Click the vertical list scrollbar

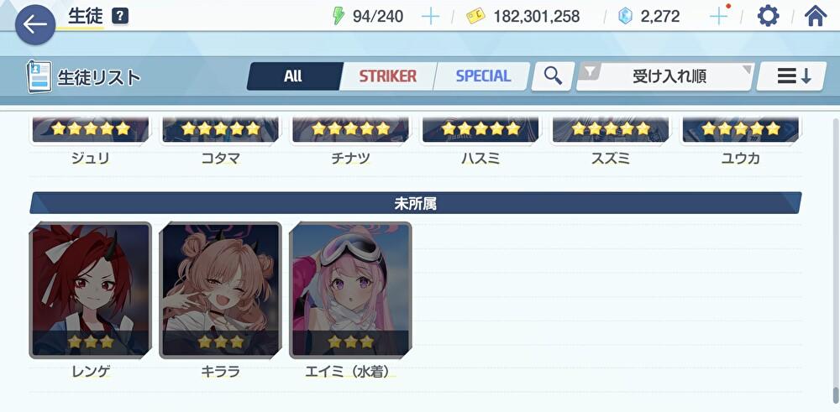point(836,258)
